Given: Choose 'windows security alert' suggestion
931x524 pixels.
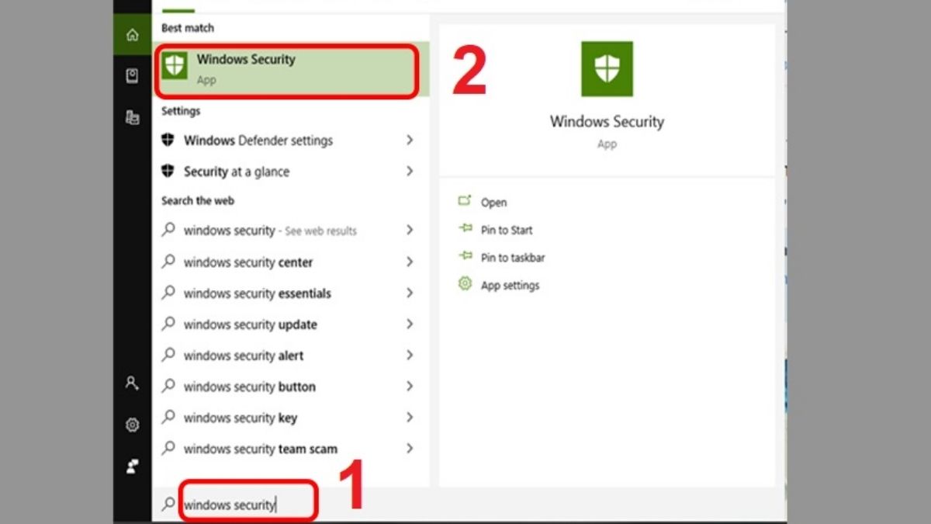Looking at the screenshot, I should point(244,356).
